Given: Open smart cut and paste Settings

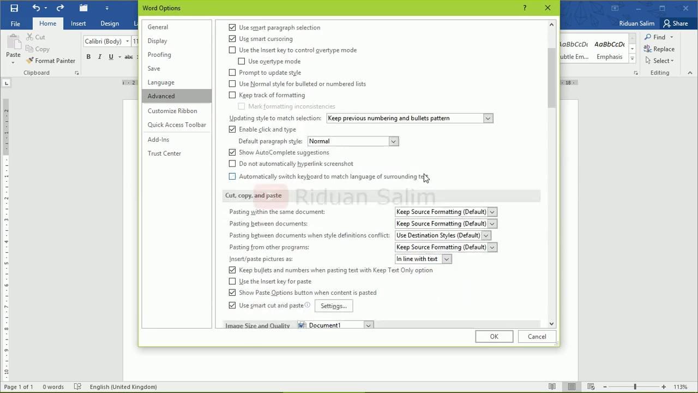Looking at the screenshot, I should coord(334,306).
